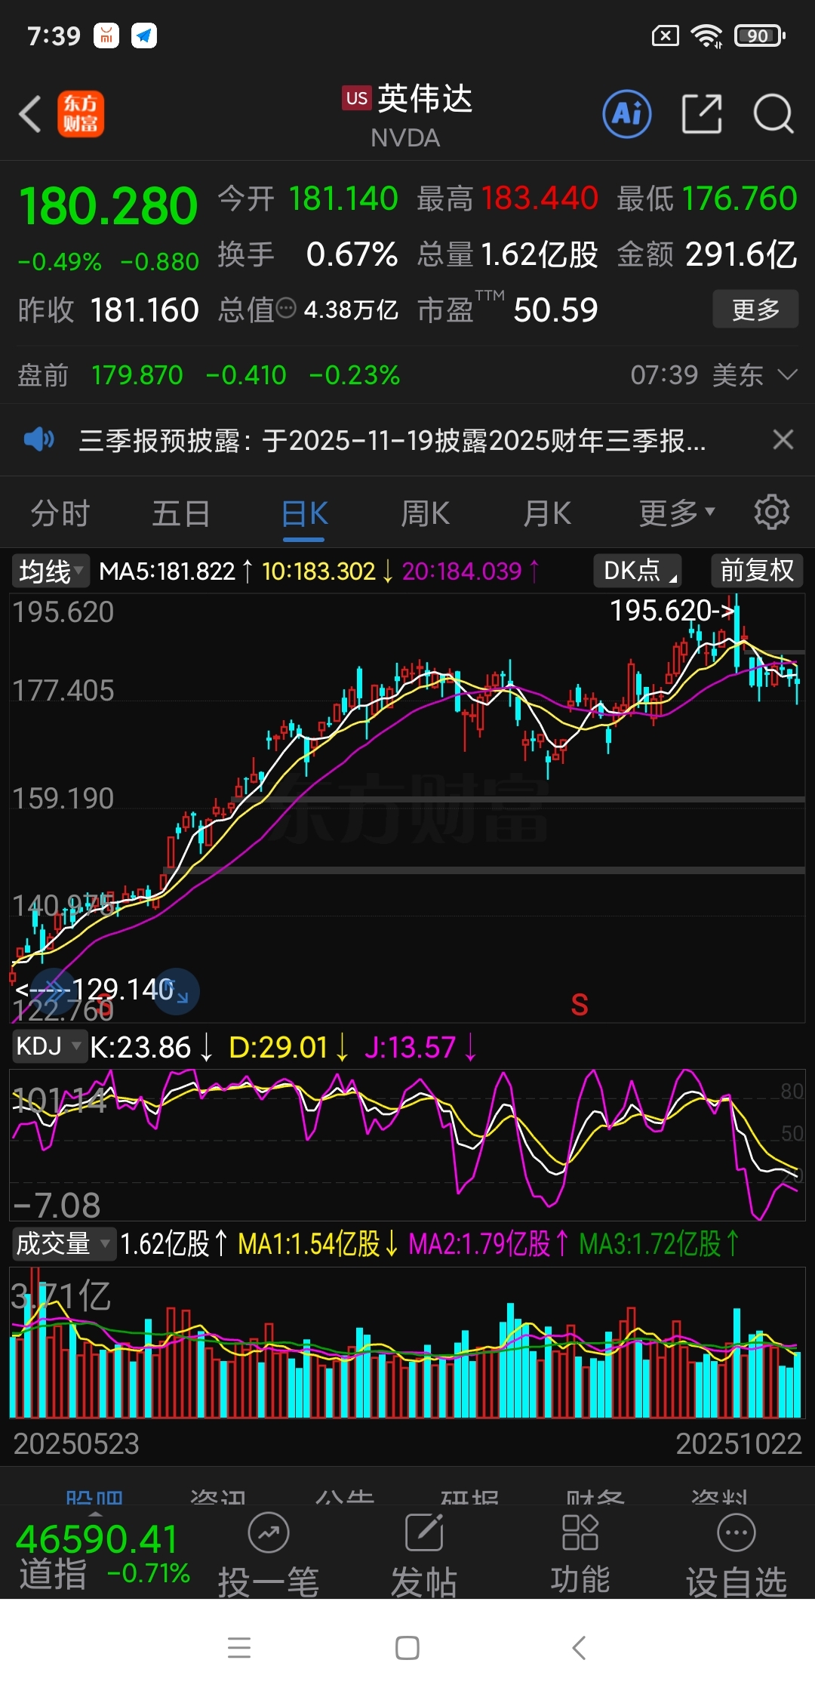The width and height of the screenshot is (815, 1697).
Task: Tap the MA5:181.822 value
Action: pos(168,571)
